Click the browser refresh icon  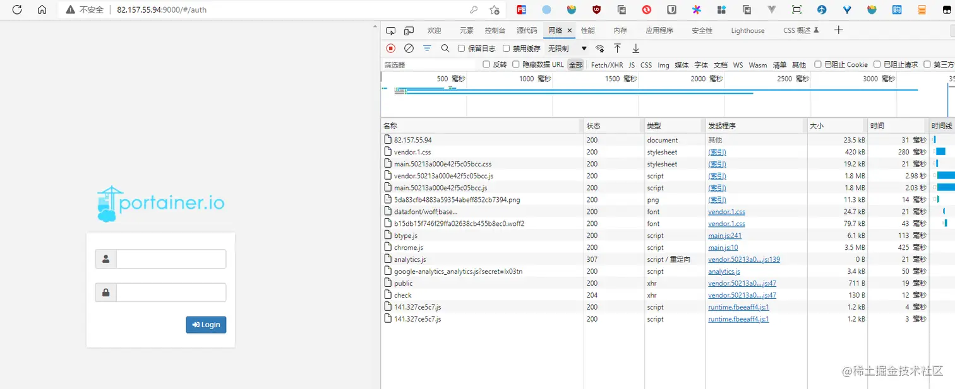click(17, 9)
